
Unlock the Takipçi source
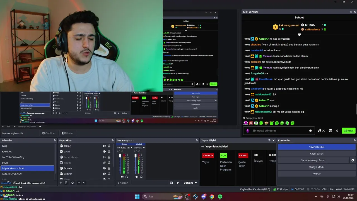pyautogui.click(x=109, y=146)
